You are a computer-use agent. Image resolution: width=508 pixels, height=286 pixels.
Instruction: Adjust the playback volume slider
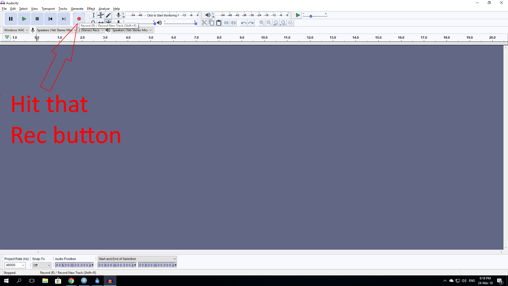[x=180, y=23]
